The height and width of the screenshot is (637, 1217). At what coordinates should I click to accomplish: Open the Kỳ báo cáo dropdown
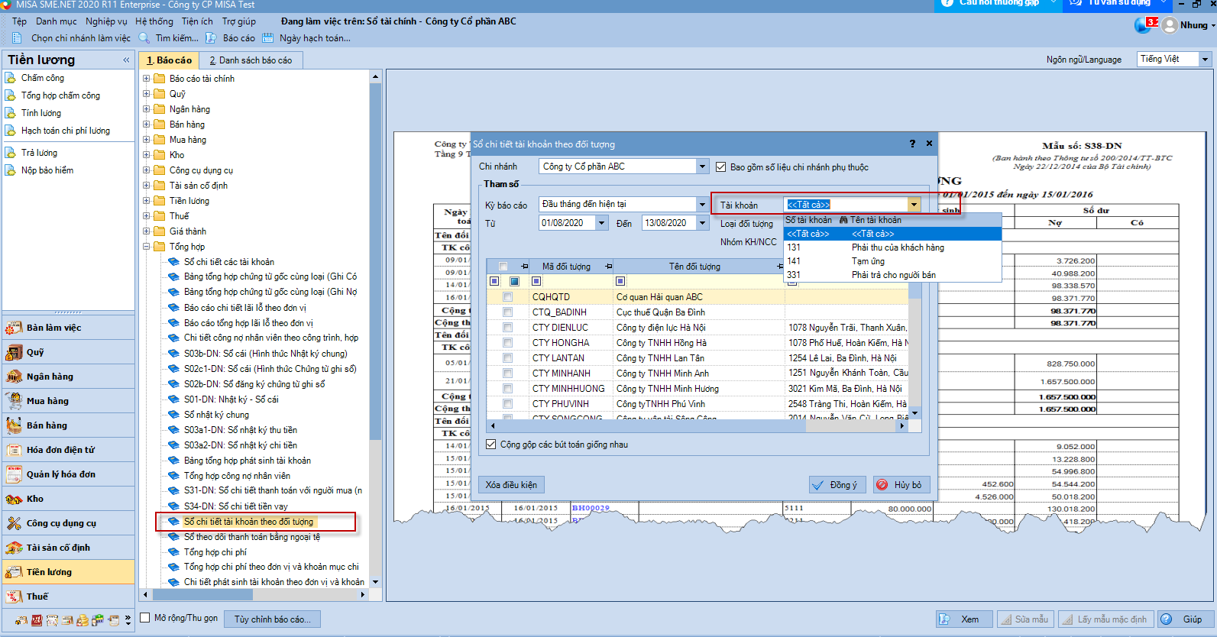[702, 204]
